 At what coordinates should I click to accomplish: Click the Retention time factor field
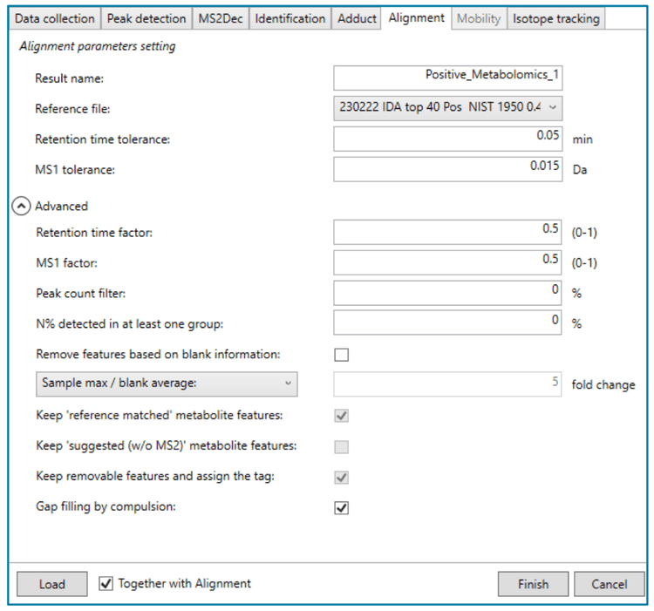[448, 232]
